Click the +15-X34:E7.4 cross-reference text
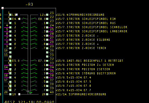Screen dimensions: 149x103 [x=80, y=77]
